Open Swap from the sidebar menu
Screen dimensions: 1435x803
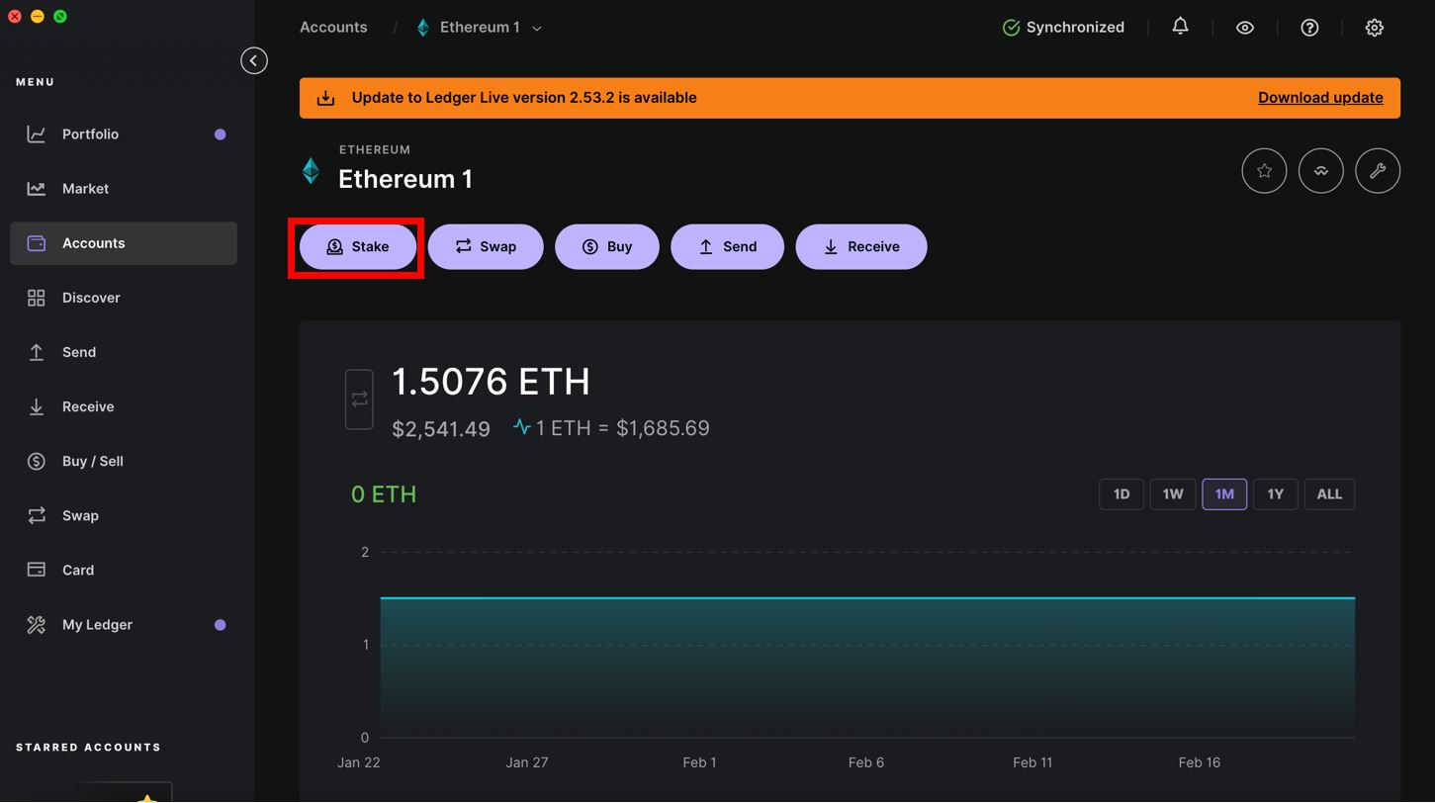[x=124, y=515]
